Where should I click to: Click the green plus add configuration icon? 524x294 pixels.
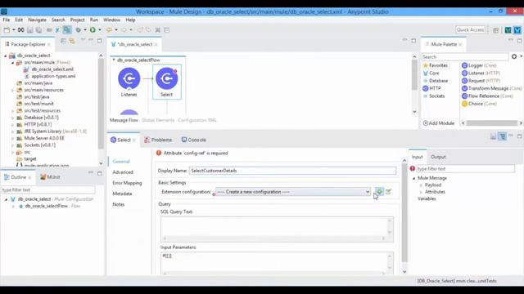379,192
